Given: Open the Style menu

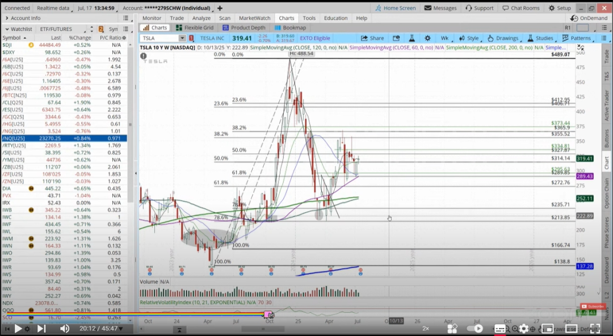Looking at the screenshot, I should click(468, 38).
